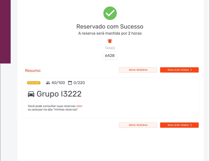Click the chevron arrow in bottom Realizar Venda button
Viewport: 210px width, 161px height.
[x=191, y=125]
